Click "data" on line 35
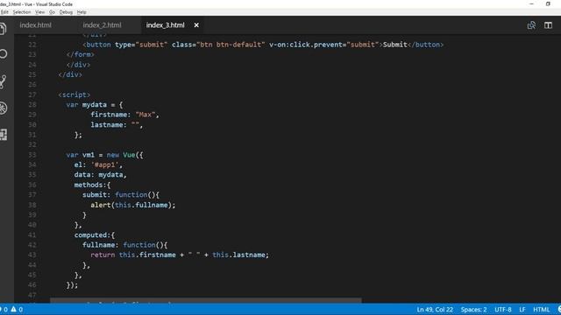Screen dimensions: 561x315 pos(82,175)
